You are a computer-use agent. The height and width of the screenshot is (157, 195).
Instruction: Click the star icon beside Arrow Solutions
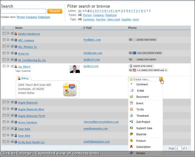tap(8, 122)
